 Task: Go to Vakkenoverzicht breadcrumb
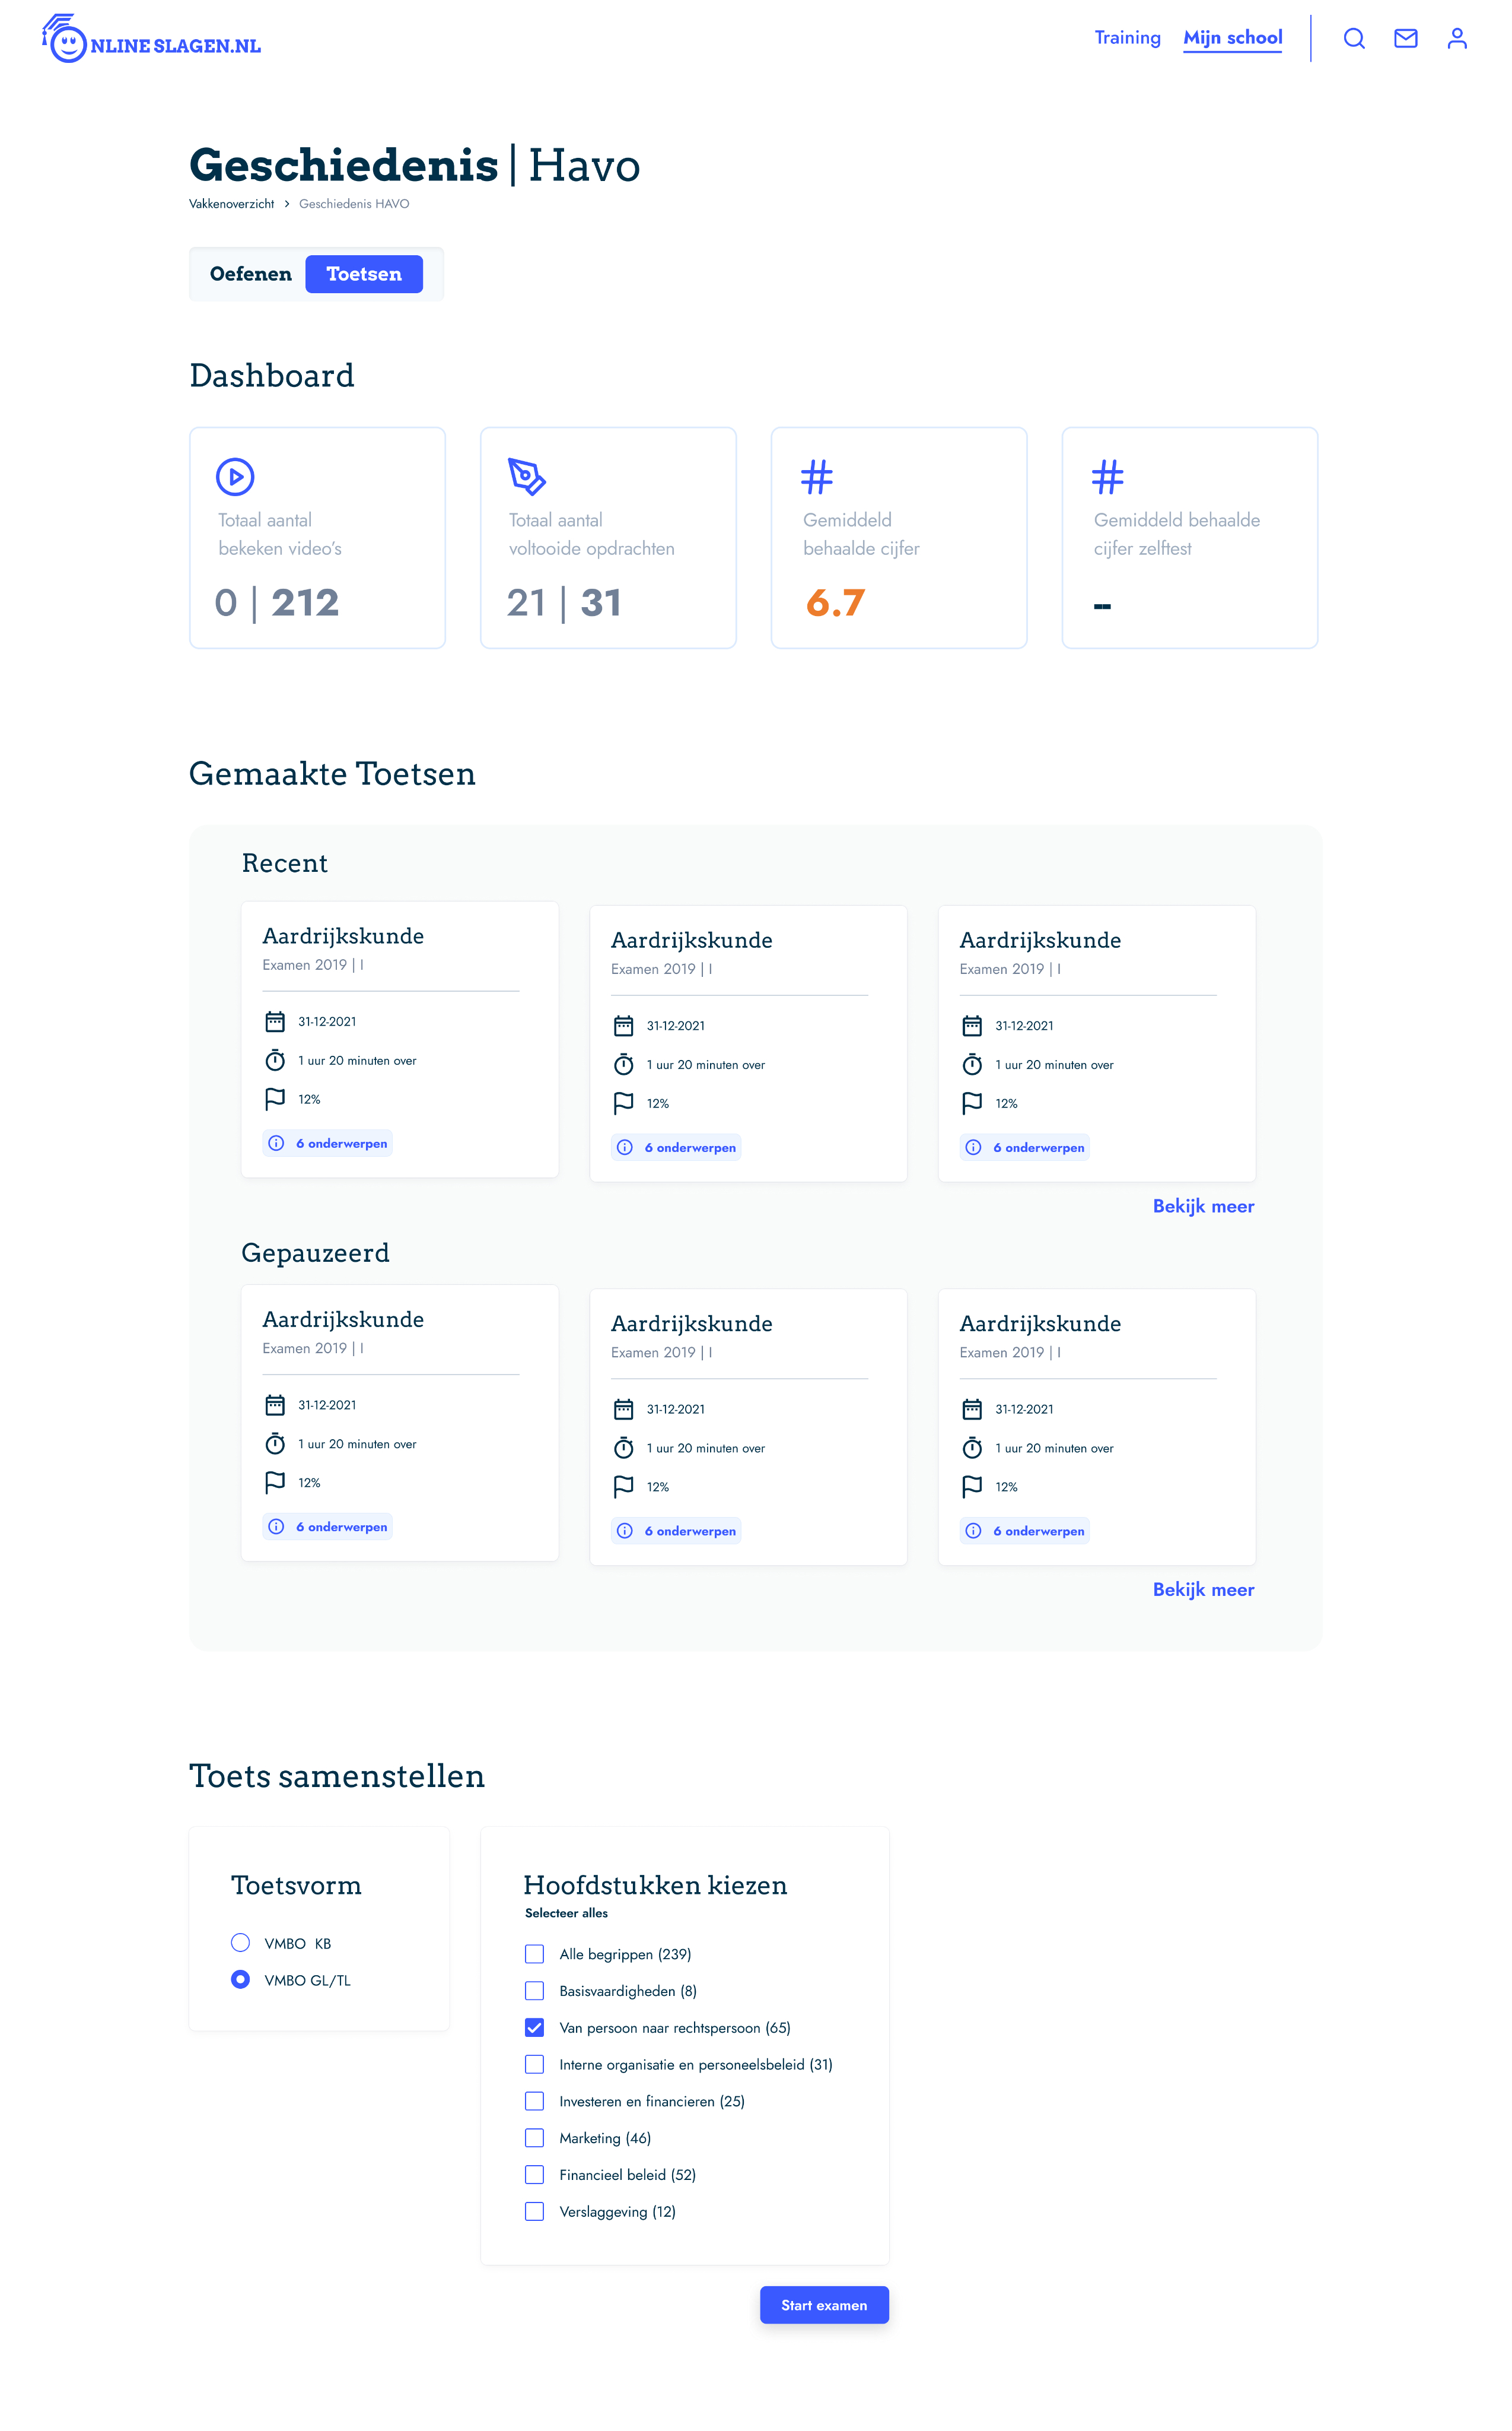pyautogui.click(x=231, y=204)
